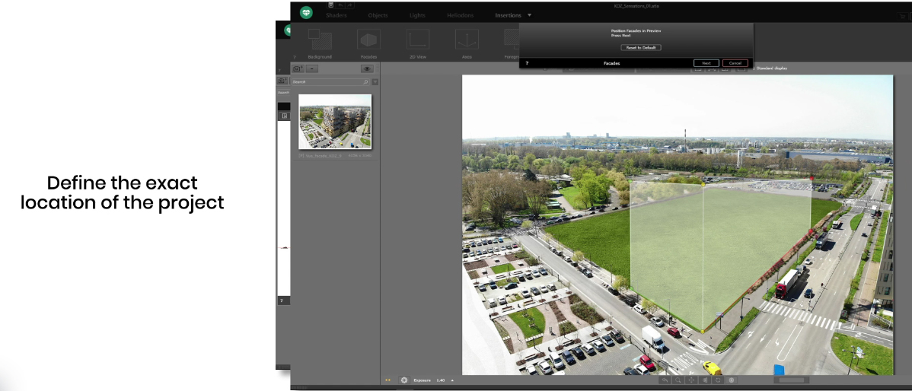Switch to the Lights tab

(x=417, y=15)
